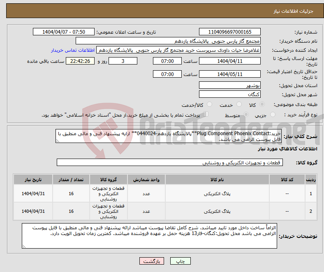324x272 pixels.
Task: Click the need number field 1104096697000165
Action: (x=229, y=32)
